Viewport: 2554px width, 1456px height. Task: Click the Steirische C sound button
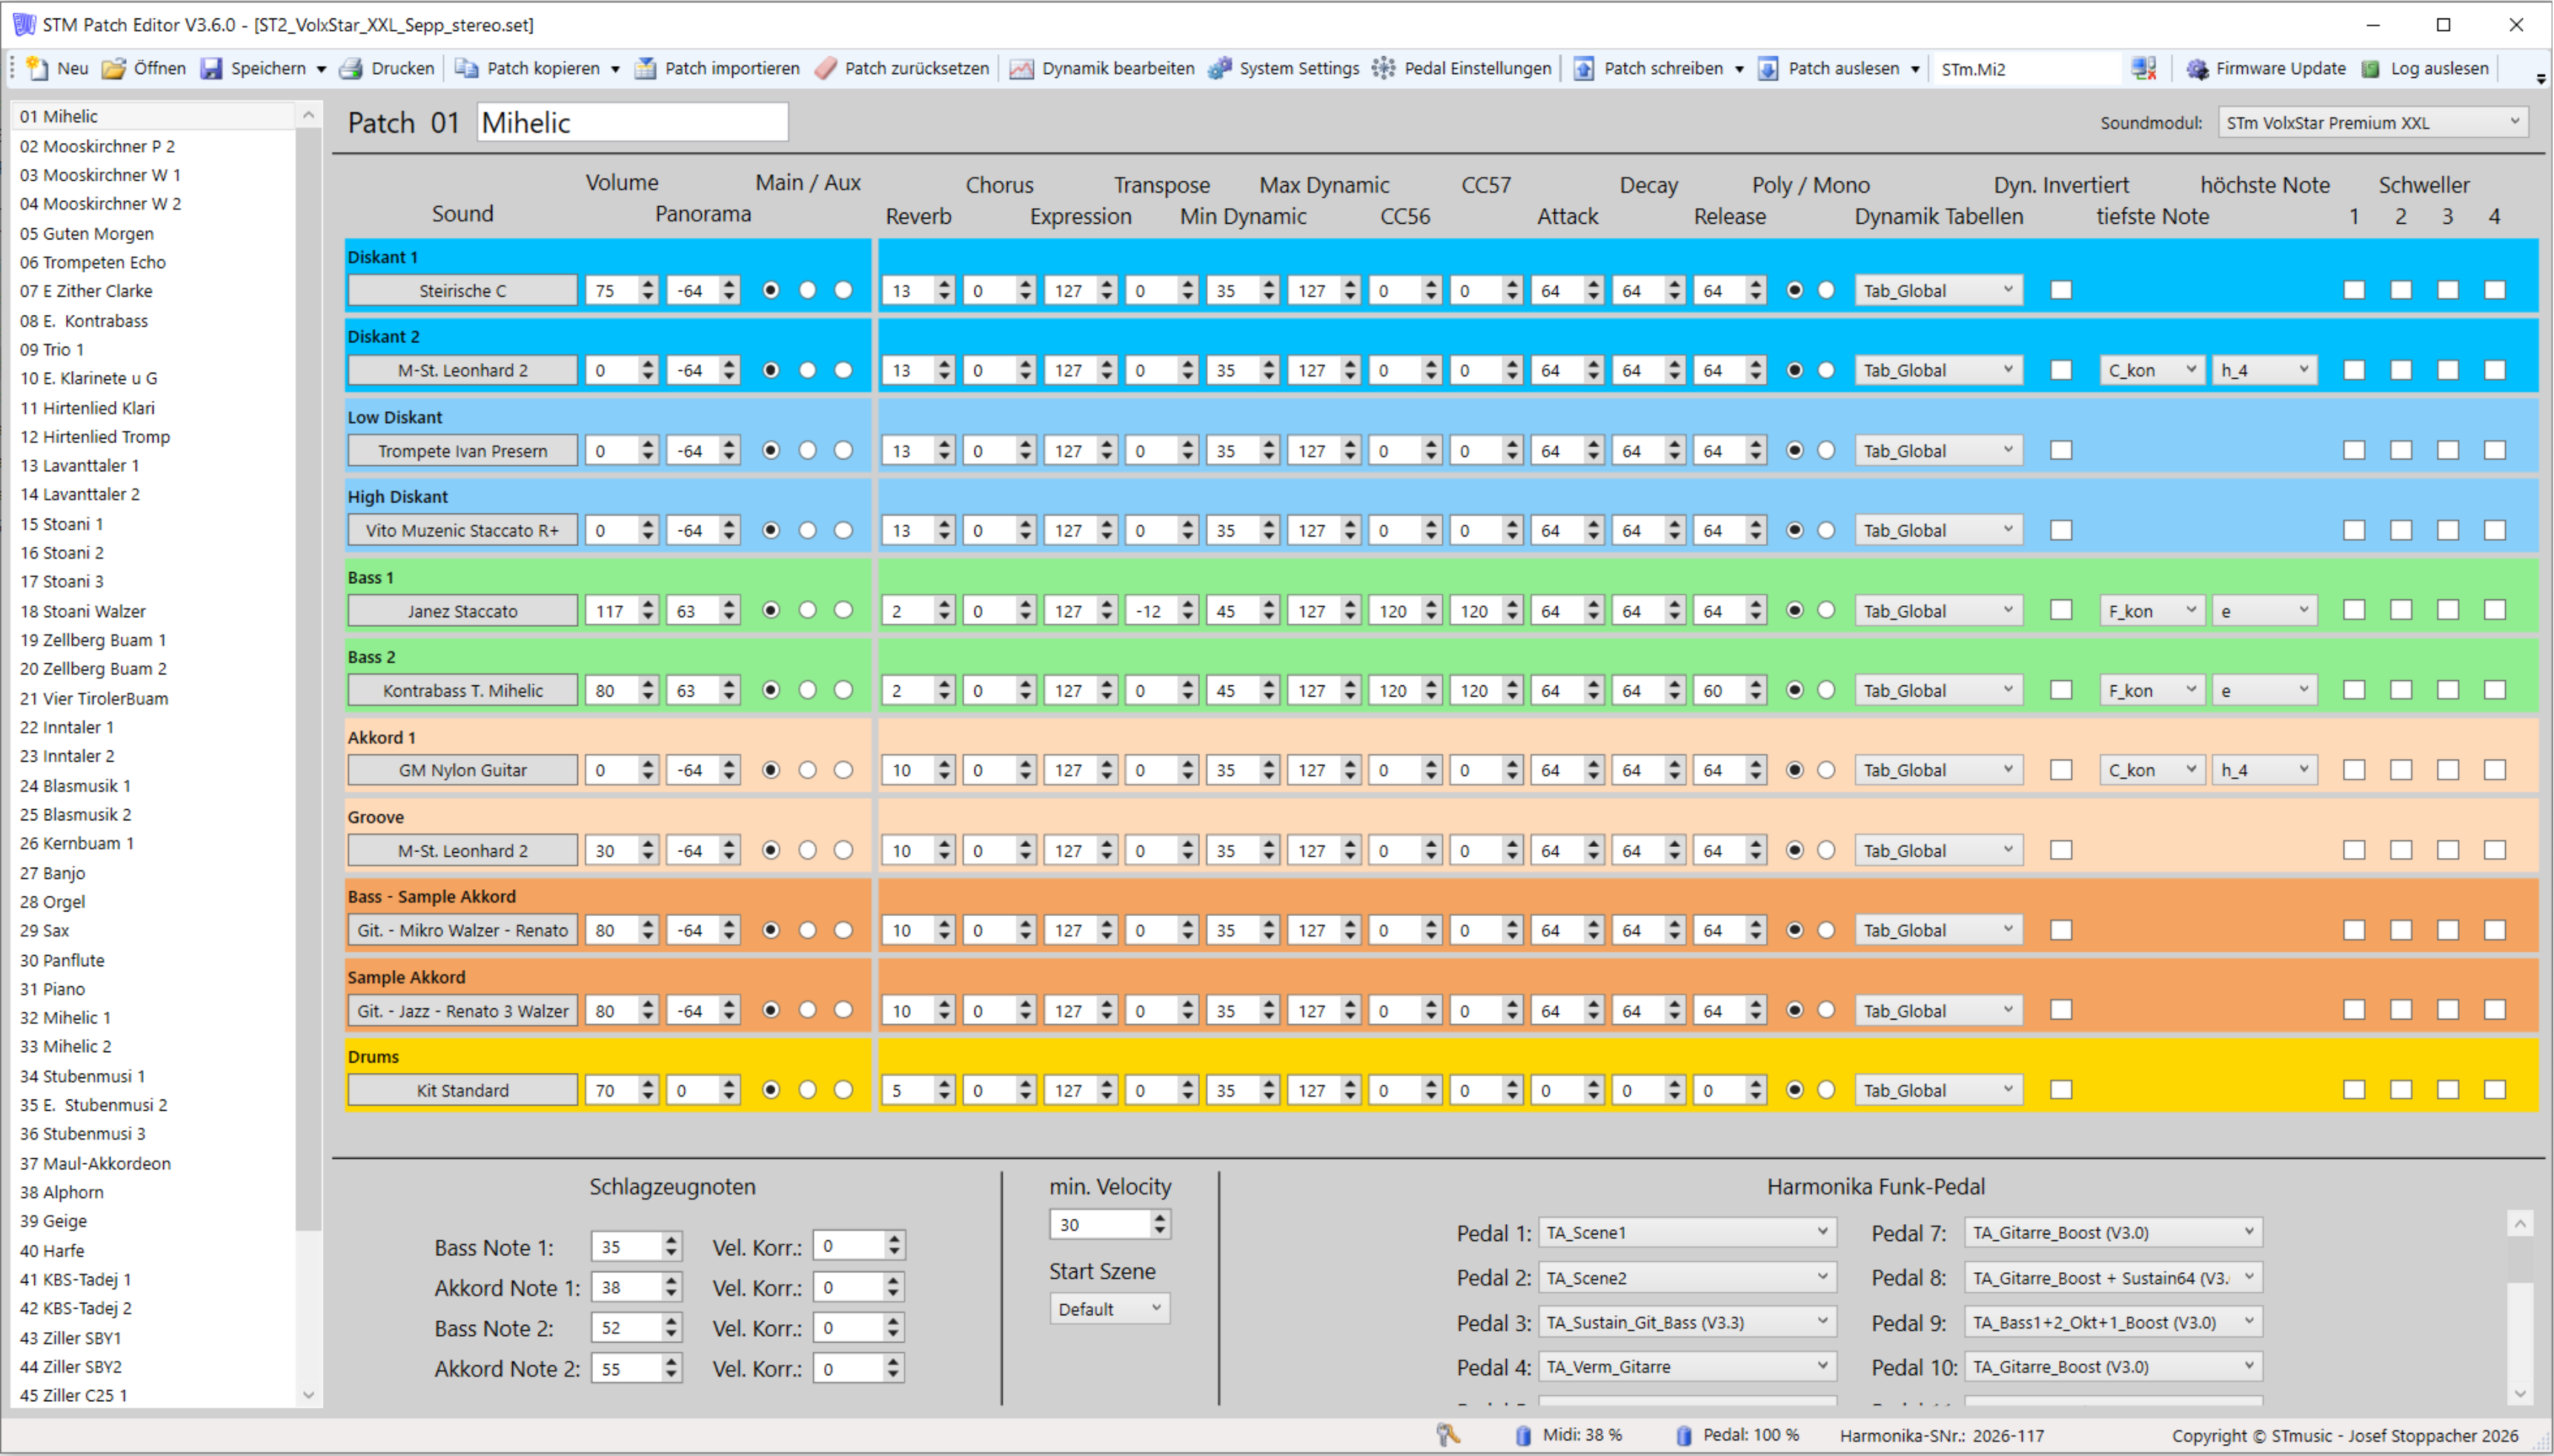462,290
